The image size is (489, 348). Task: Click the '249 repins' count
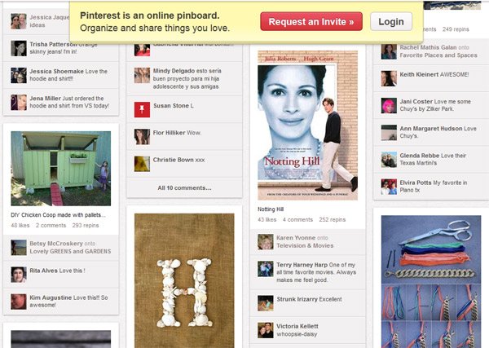[456, 29]
